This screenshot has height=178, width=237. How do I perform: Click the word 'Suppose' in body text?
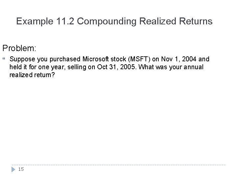tap(21, 60)
